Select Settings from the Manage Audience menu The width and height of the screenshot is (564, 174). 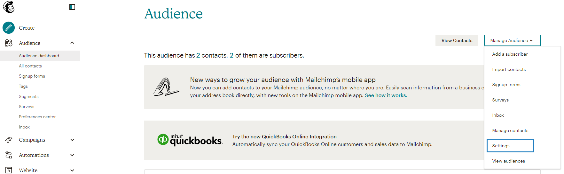point(510,146)
